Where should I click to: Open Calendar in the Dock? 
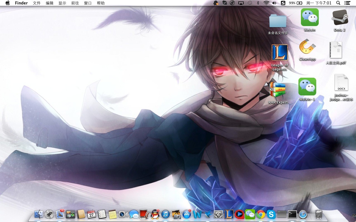point(92,214)
